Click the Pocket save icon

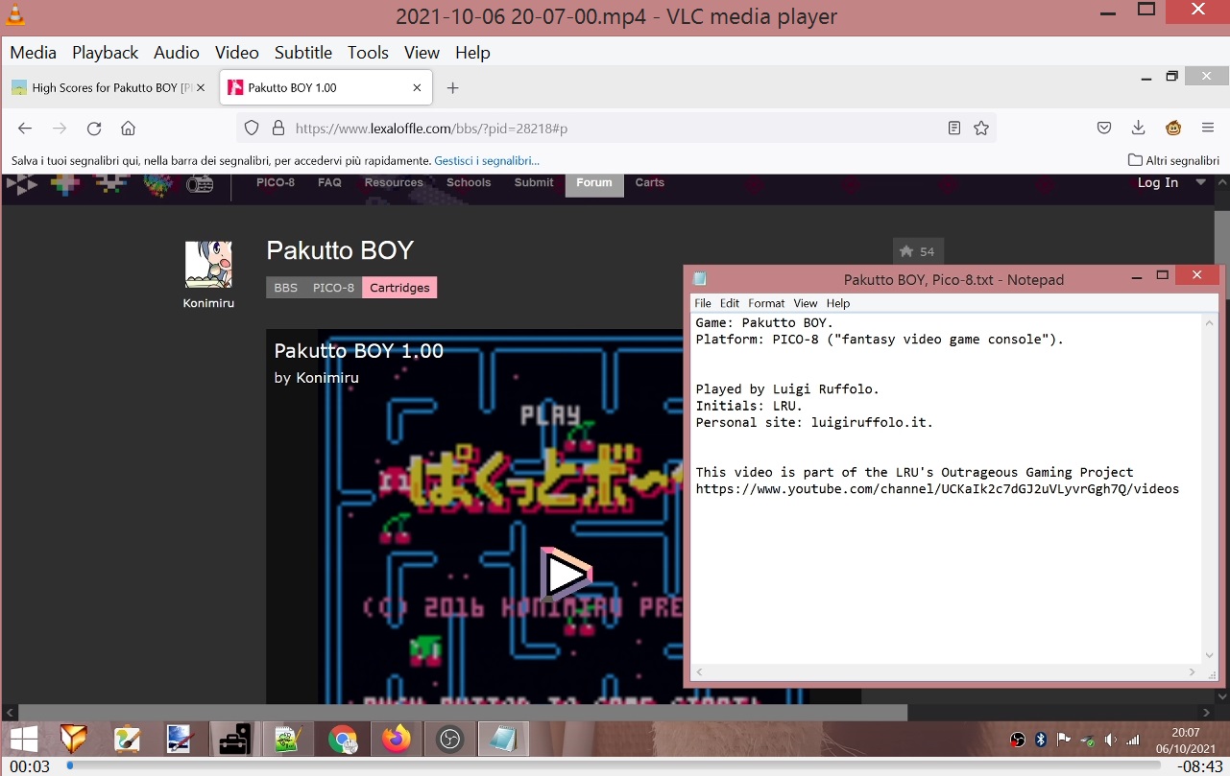click(1104, 129)
